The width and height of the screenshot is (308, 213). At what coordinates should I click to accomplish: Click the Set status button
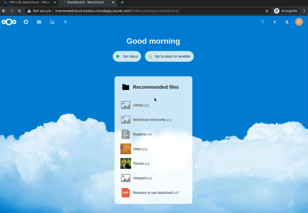click(x=127, y=57)
